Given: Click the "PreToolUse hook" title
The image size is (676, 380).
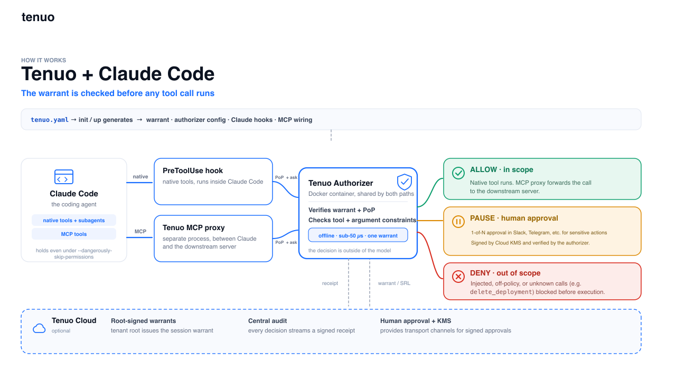Looking at the screenshot, I should 193,170.
